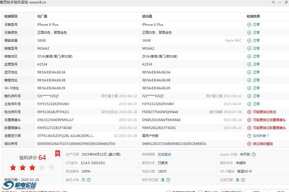289x192 pixels.
Task: Click the first red rating star
Action: 13,168
